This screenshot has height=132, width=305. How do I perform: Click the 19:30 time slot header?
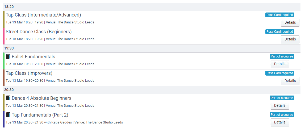click(152, 48)
